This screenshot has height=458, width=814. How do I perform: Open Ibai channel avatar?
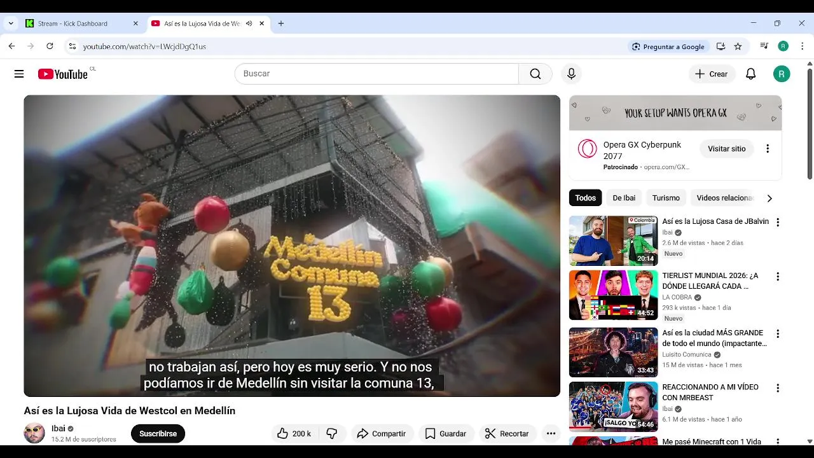click(x=34, y=433)
